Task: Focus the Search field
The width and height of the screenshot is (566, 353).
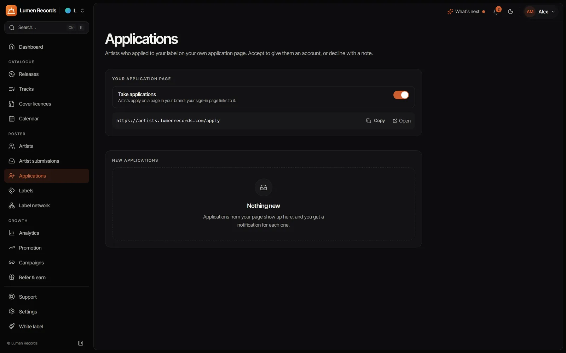Action: (47, 28)
